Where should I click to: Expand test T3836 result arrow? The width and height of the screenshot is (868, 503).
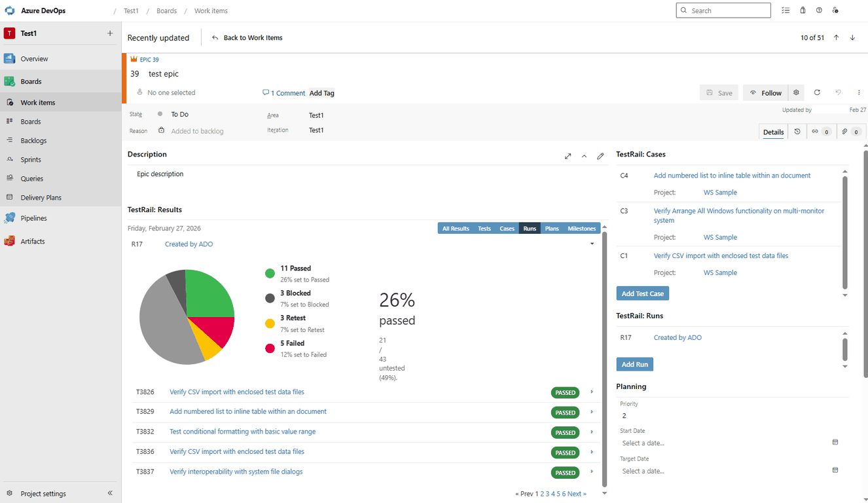[x=592, y=452]
